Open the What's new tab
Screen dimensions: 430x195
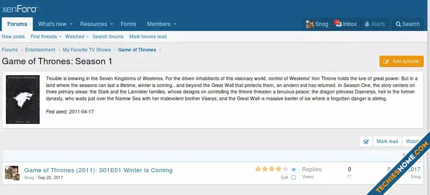(52, 24)
